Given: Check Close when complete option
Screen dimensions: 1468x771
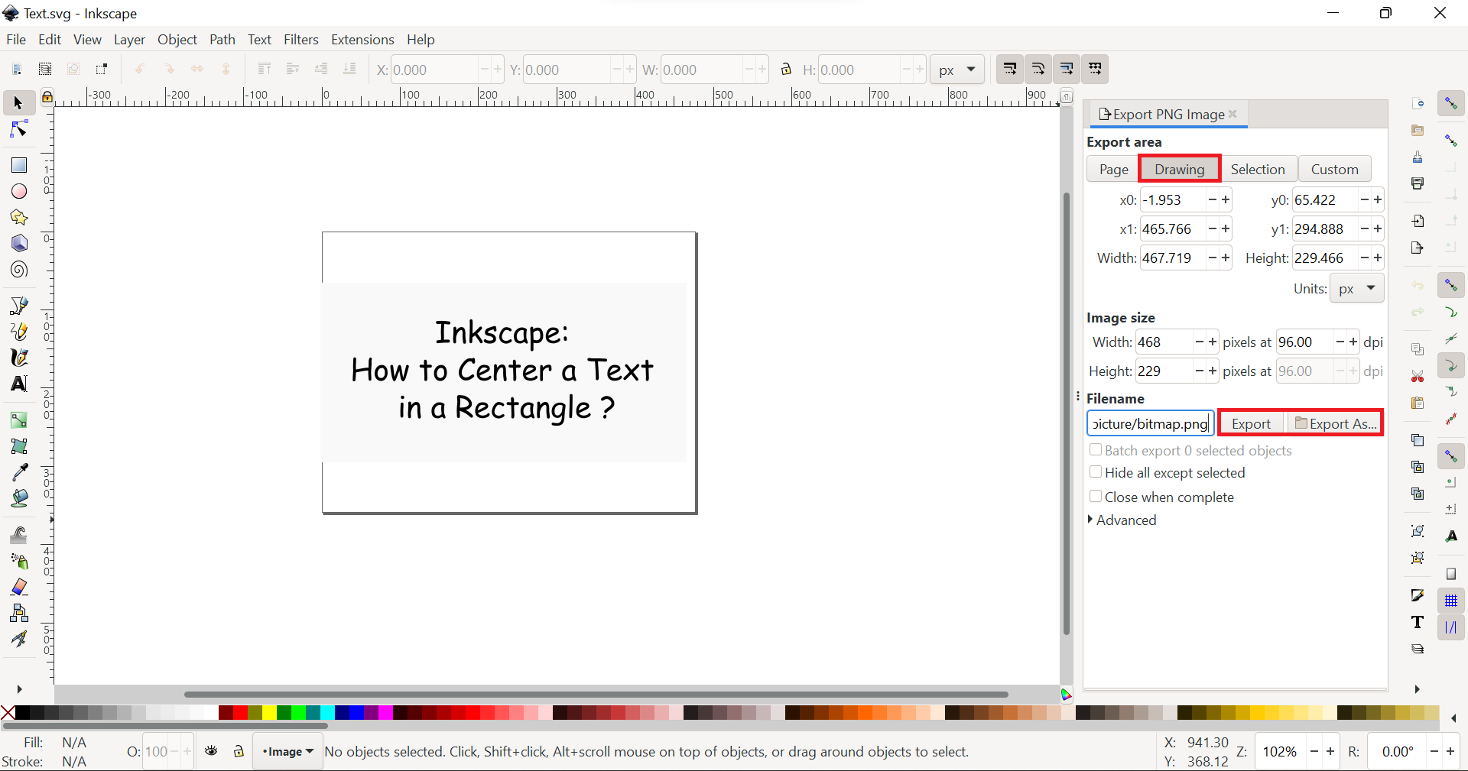Looking at the screenshot, I should [x=1096, y=497].
